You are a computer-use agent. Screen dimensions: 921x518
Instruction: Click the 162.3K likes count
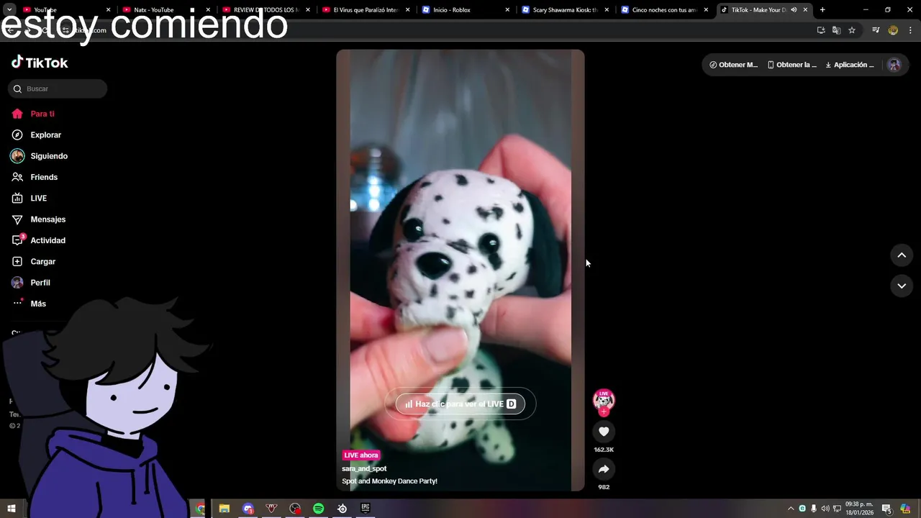coord(604,450)
